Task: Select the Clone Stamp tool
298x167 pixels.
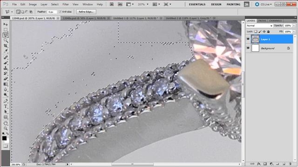Action: [6, 68]
